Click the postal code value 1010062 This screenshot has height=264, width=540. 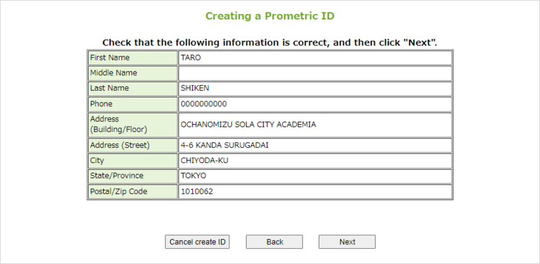tap(197, 192)
